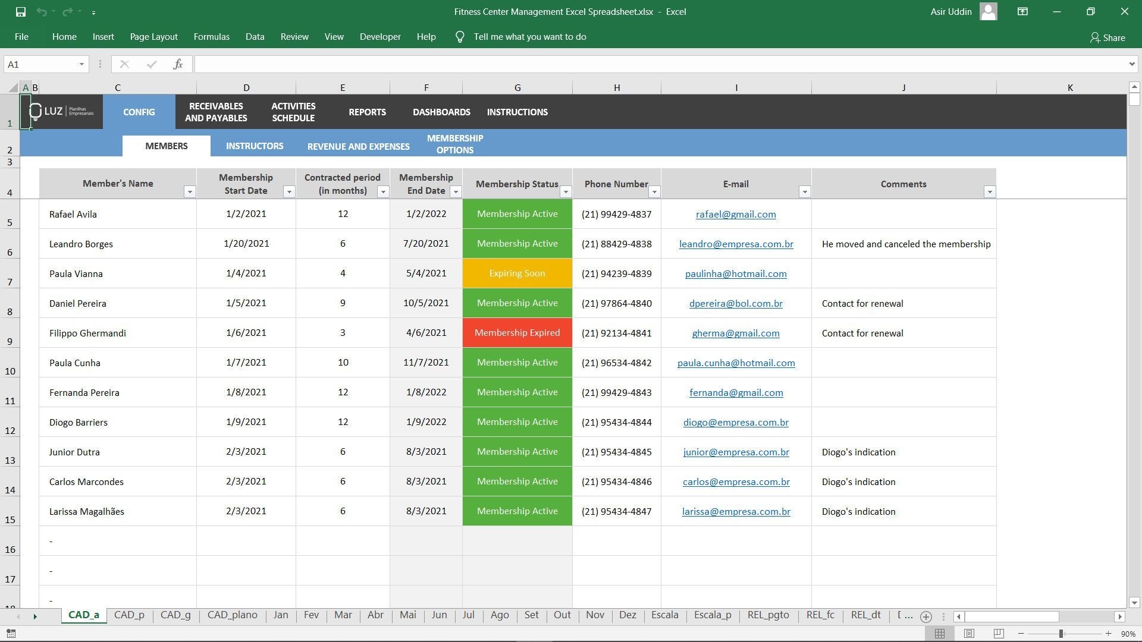
Task: Navigate to ACTIVITIES SCHEDULE
Action: (292, 111)
